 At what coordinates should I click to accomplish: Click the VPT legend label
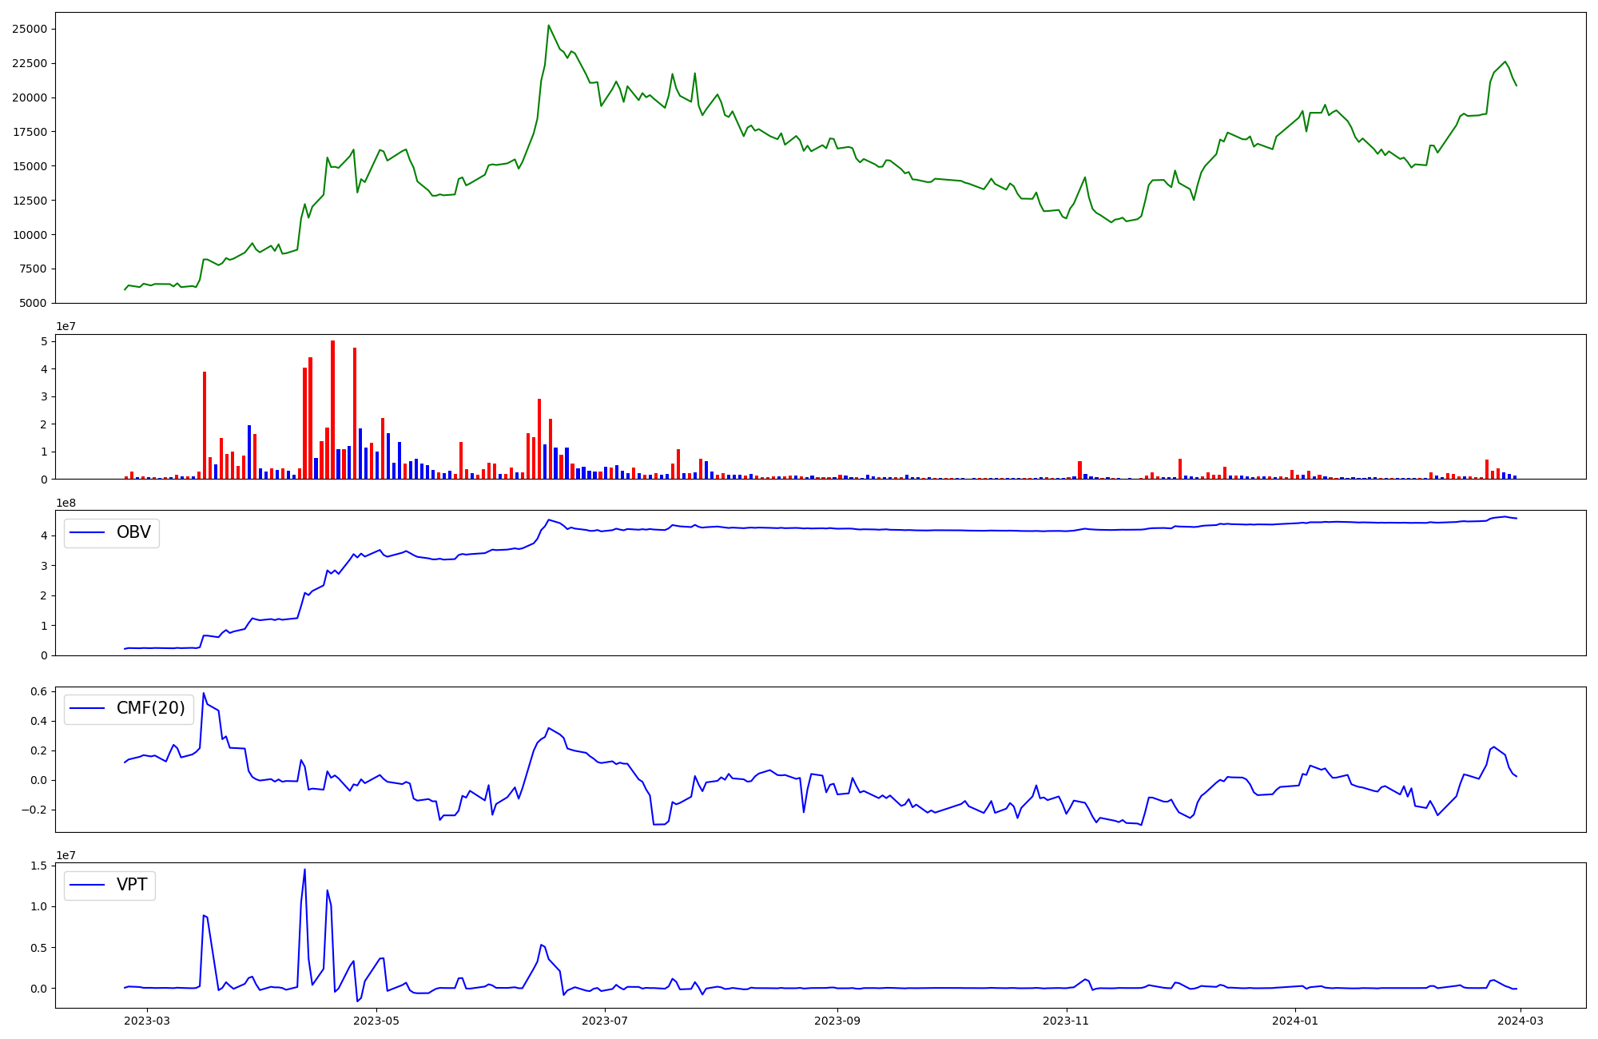(132, 885)
